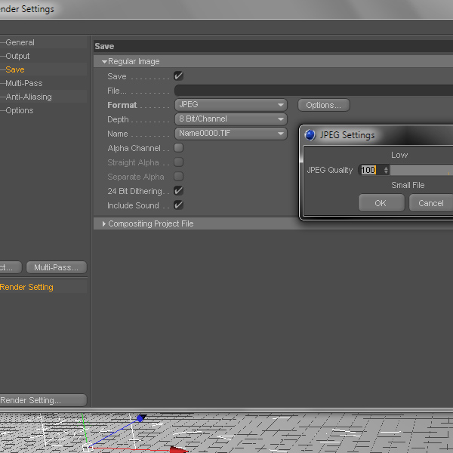The width and height of the screenshot is (453, 453).
Task: Click the File path input field
Action: pyautogui.click(x=313, y=91)
